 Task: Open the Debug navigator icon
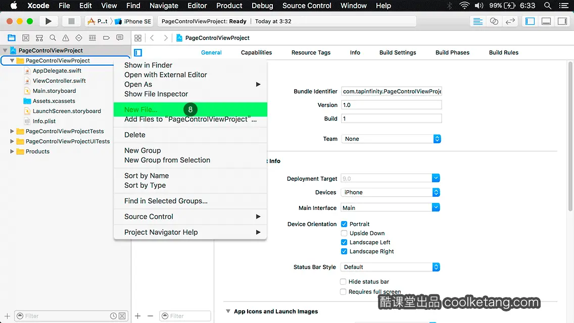(x=92, y=38)
